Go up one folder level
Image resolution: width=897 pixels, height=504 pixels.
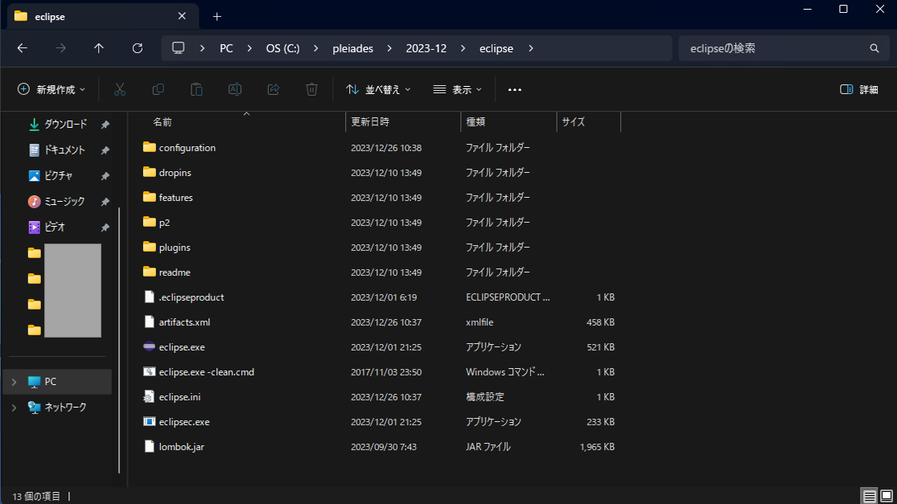[x=99, y=48]
